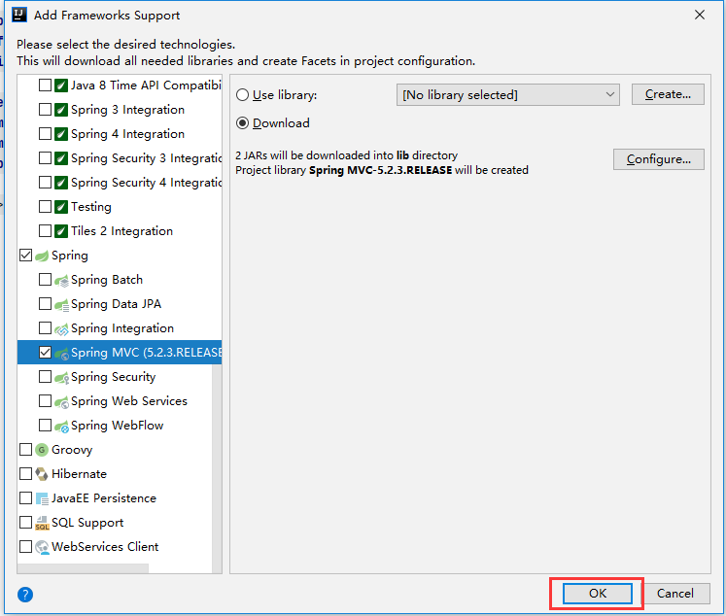Open the No library selected dropdown
The width and height of the screenshot is (726, 616).
508,95
